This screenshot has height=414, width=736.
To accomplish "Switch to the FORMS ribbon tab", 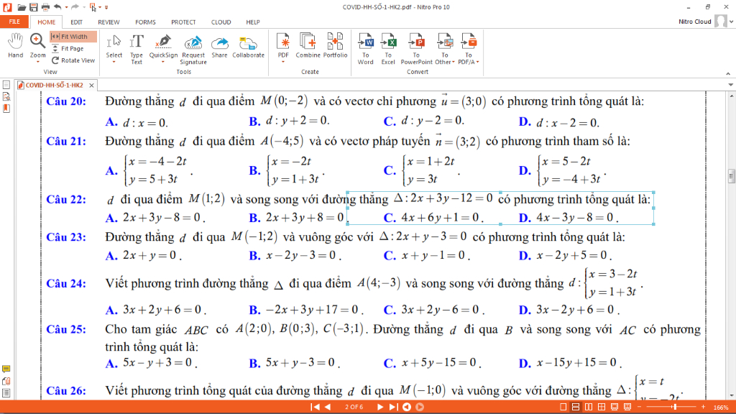I will click(x=145, y=22).
